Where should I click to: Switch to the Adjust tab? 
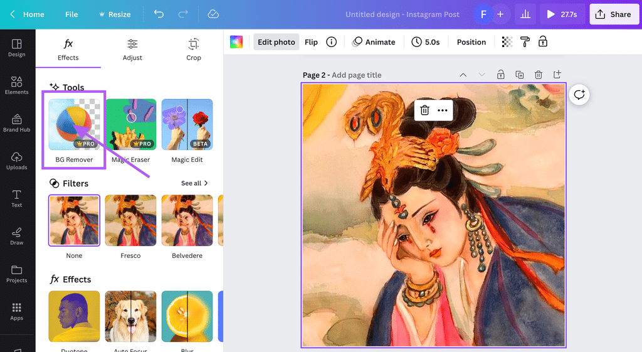[132, 50]
